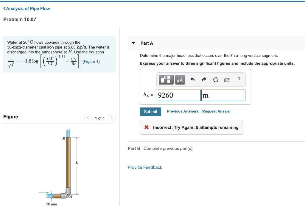Return to Analysis of Pipe Flow
The height and width of the screenshot is (206, 305).
coord(27,9)
